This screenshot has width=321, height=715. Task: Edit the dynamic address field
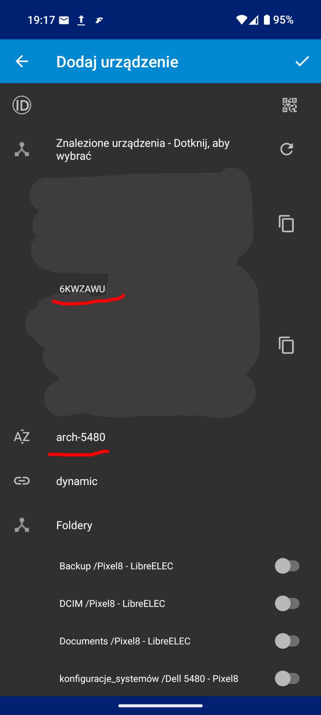coord(77,481)
